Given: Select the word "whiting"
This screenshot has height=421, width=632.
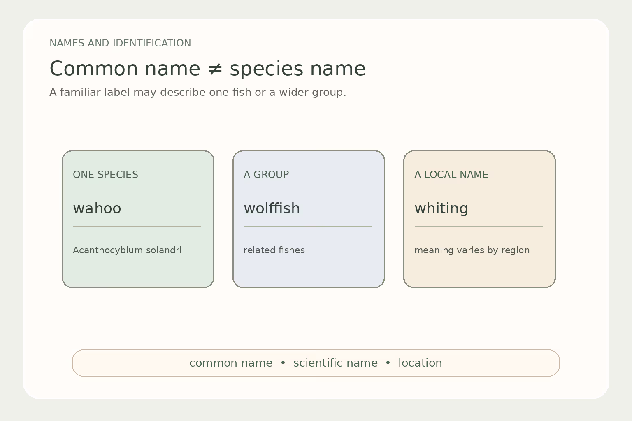Looking at the screenshot, I should (x=441, y=208).
